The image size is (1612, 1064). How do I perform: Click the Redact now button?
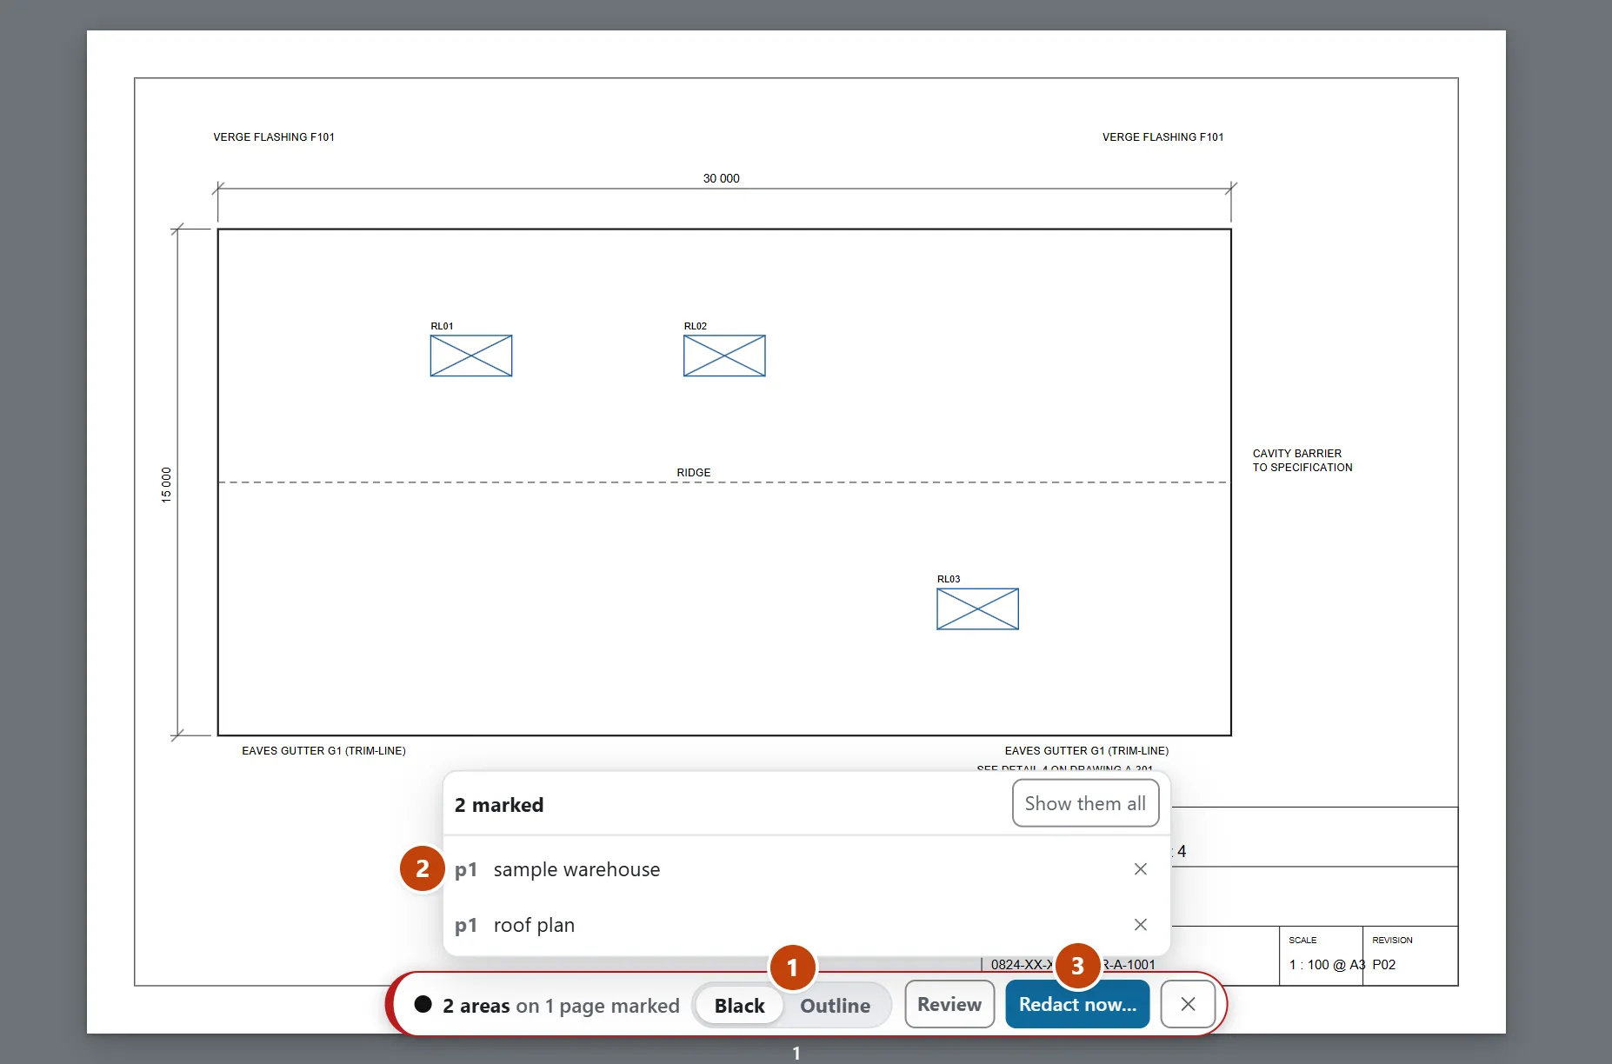point(1077,1004)
